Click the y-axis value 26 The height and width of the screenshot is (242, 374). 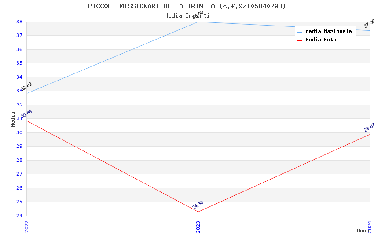(19, 188)
